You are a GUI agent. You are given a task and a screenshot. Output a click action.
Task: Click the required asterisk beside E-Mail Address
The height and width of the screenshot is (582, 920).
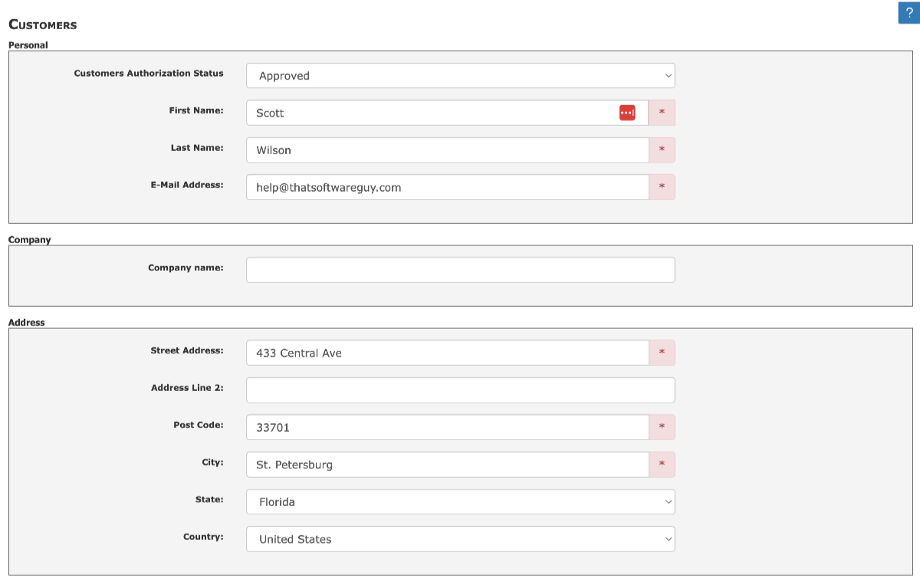point(662,187)
